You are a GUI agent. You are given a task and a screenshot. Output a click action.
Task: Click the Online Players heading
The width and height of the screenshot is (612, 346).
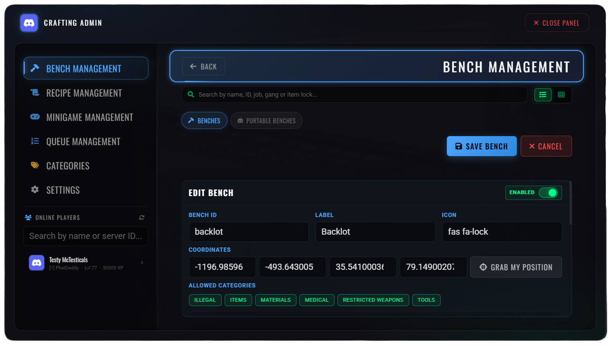click(x=58, y=217)
